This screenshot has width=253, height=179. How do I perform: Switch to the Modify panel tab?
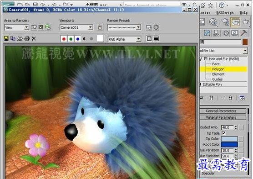coord(207,33)
